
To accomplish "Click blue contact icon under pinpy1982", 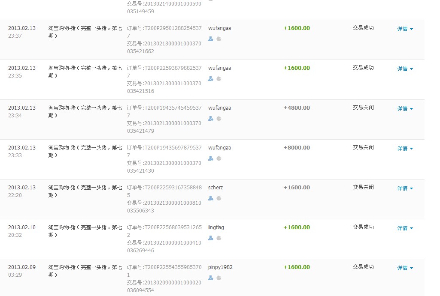I will tap(210, 278).
